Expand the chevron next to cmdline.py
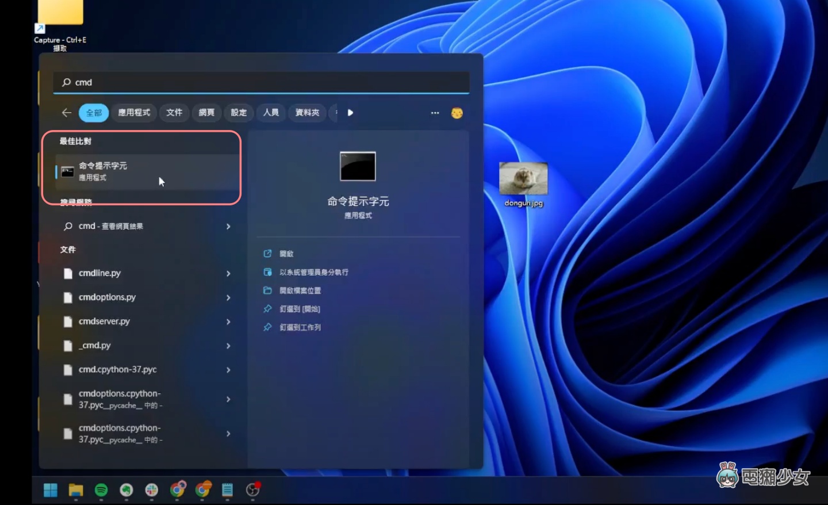This screenshot has height=505, width=828. click(228, 274)
